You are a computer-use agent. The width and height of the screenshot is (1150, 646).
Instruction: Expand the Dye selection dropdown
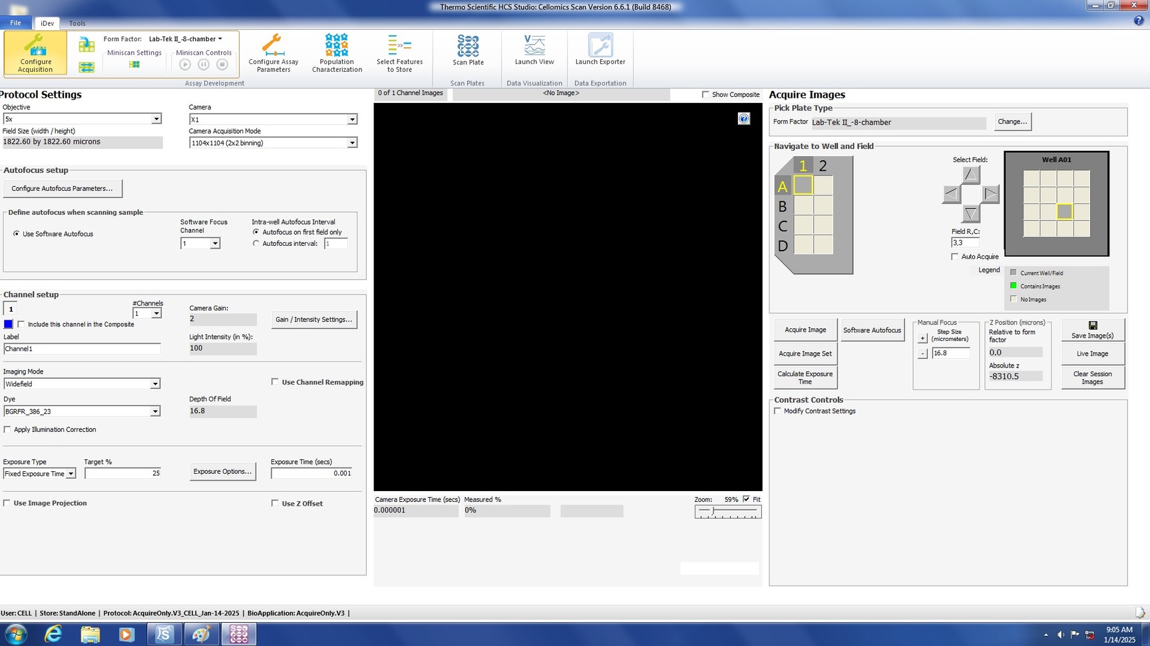tap(154, 411)
